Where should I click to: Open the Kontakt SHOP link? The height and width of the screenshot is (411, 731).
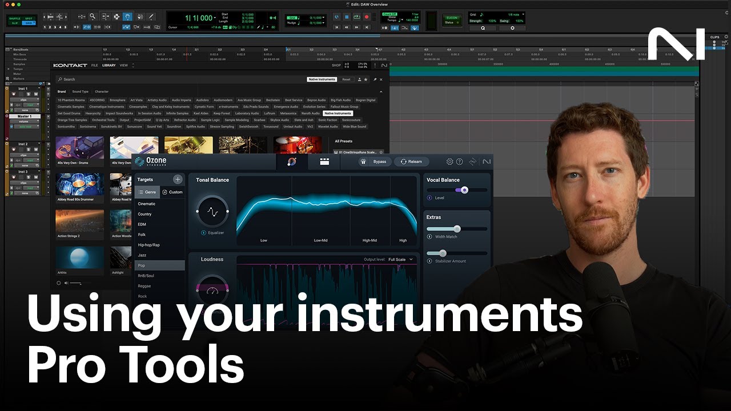336,65
